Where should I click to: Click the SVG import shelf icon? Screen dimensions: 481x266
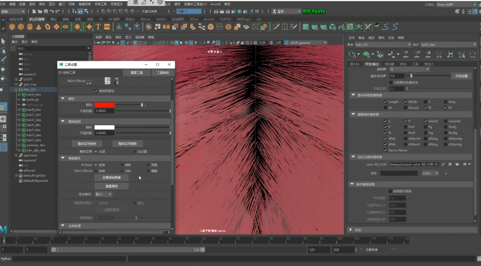coord(107,27)
